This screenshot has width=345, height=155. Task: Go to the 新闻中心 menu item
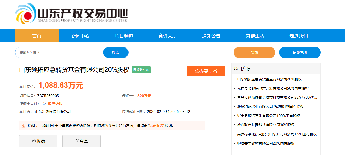click(80, 36)
